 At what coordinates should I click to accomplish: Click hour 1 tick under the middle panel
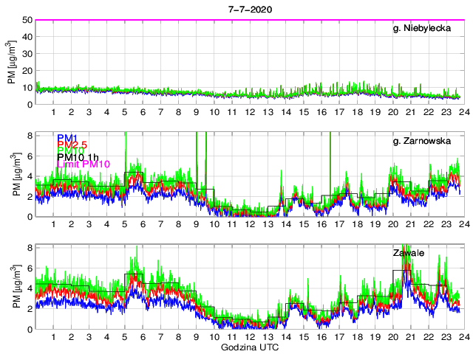[x=53, y=225]
